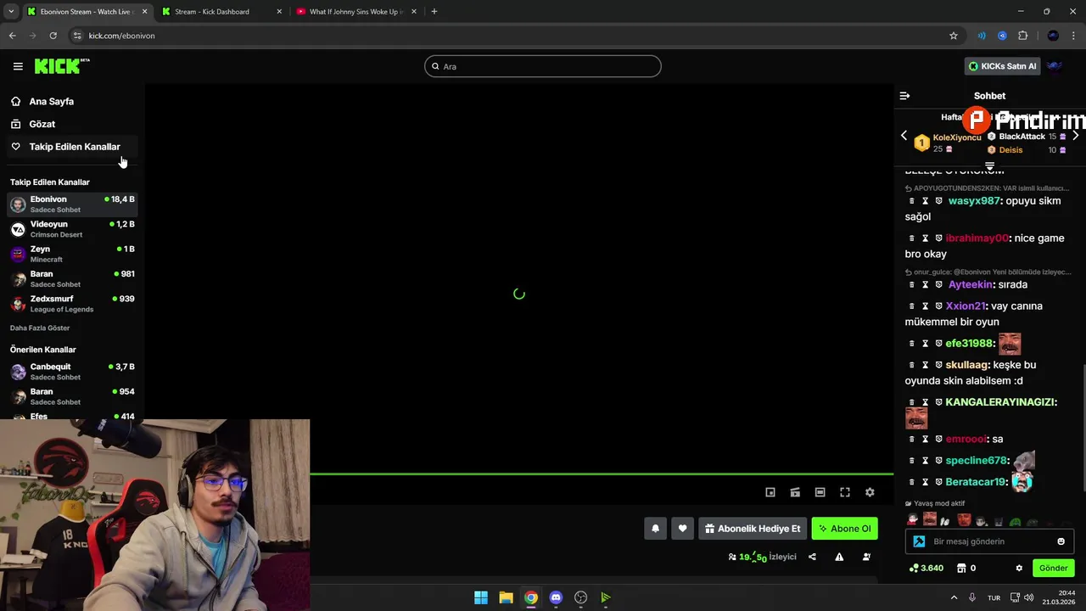Show next leaderboard page arrow
Viewport: 1086px width, 611px height.
point(1075,136)
